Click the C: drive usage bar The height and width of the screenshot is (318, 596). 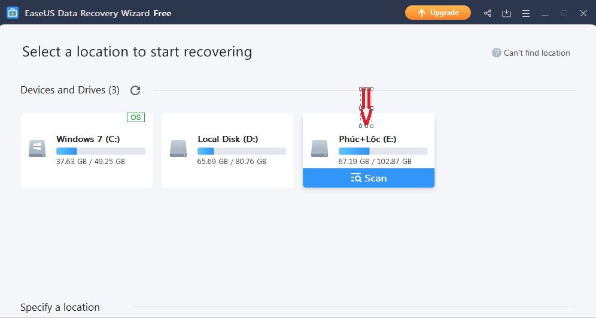101,151
